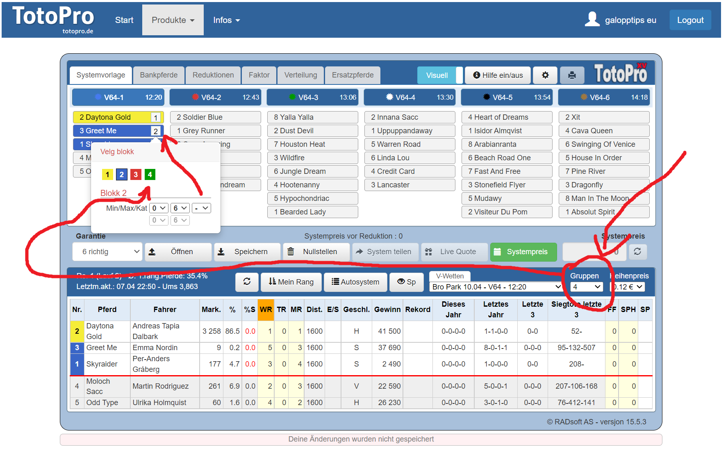
Task: Click the TotoPro logo in header
Action: 53,20
